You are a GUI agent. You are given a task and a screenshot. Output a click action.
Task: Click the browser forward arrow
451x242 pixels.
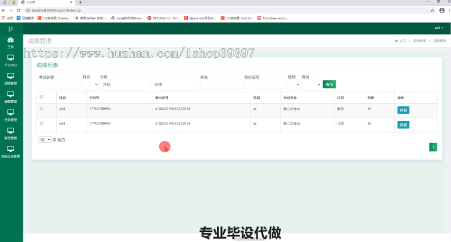[x=11, y=10]
